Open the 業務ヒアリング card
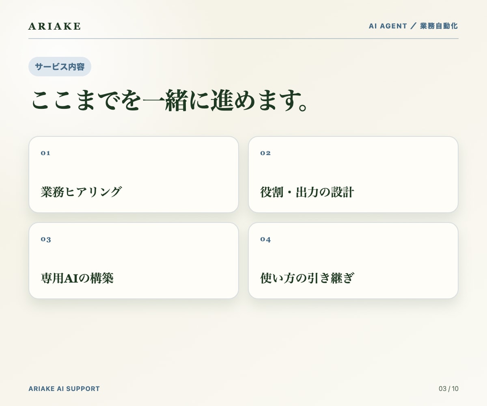 point(134,175)
